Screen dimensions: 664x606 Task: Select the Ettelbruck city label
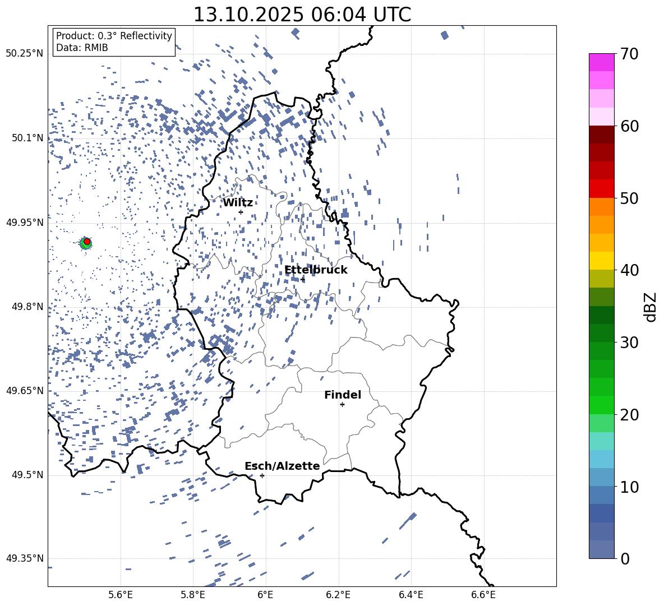[316, 270]
